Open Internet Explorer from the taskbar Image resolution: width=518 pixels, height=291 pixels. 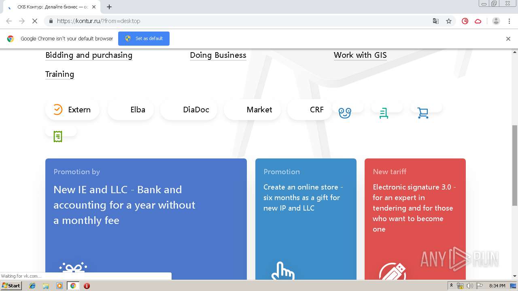pos(33,286)
